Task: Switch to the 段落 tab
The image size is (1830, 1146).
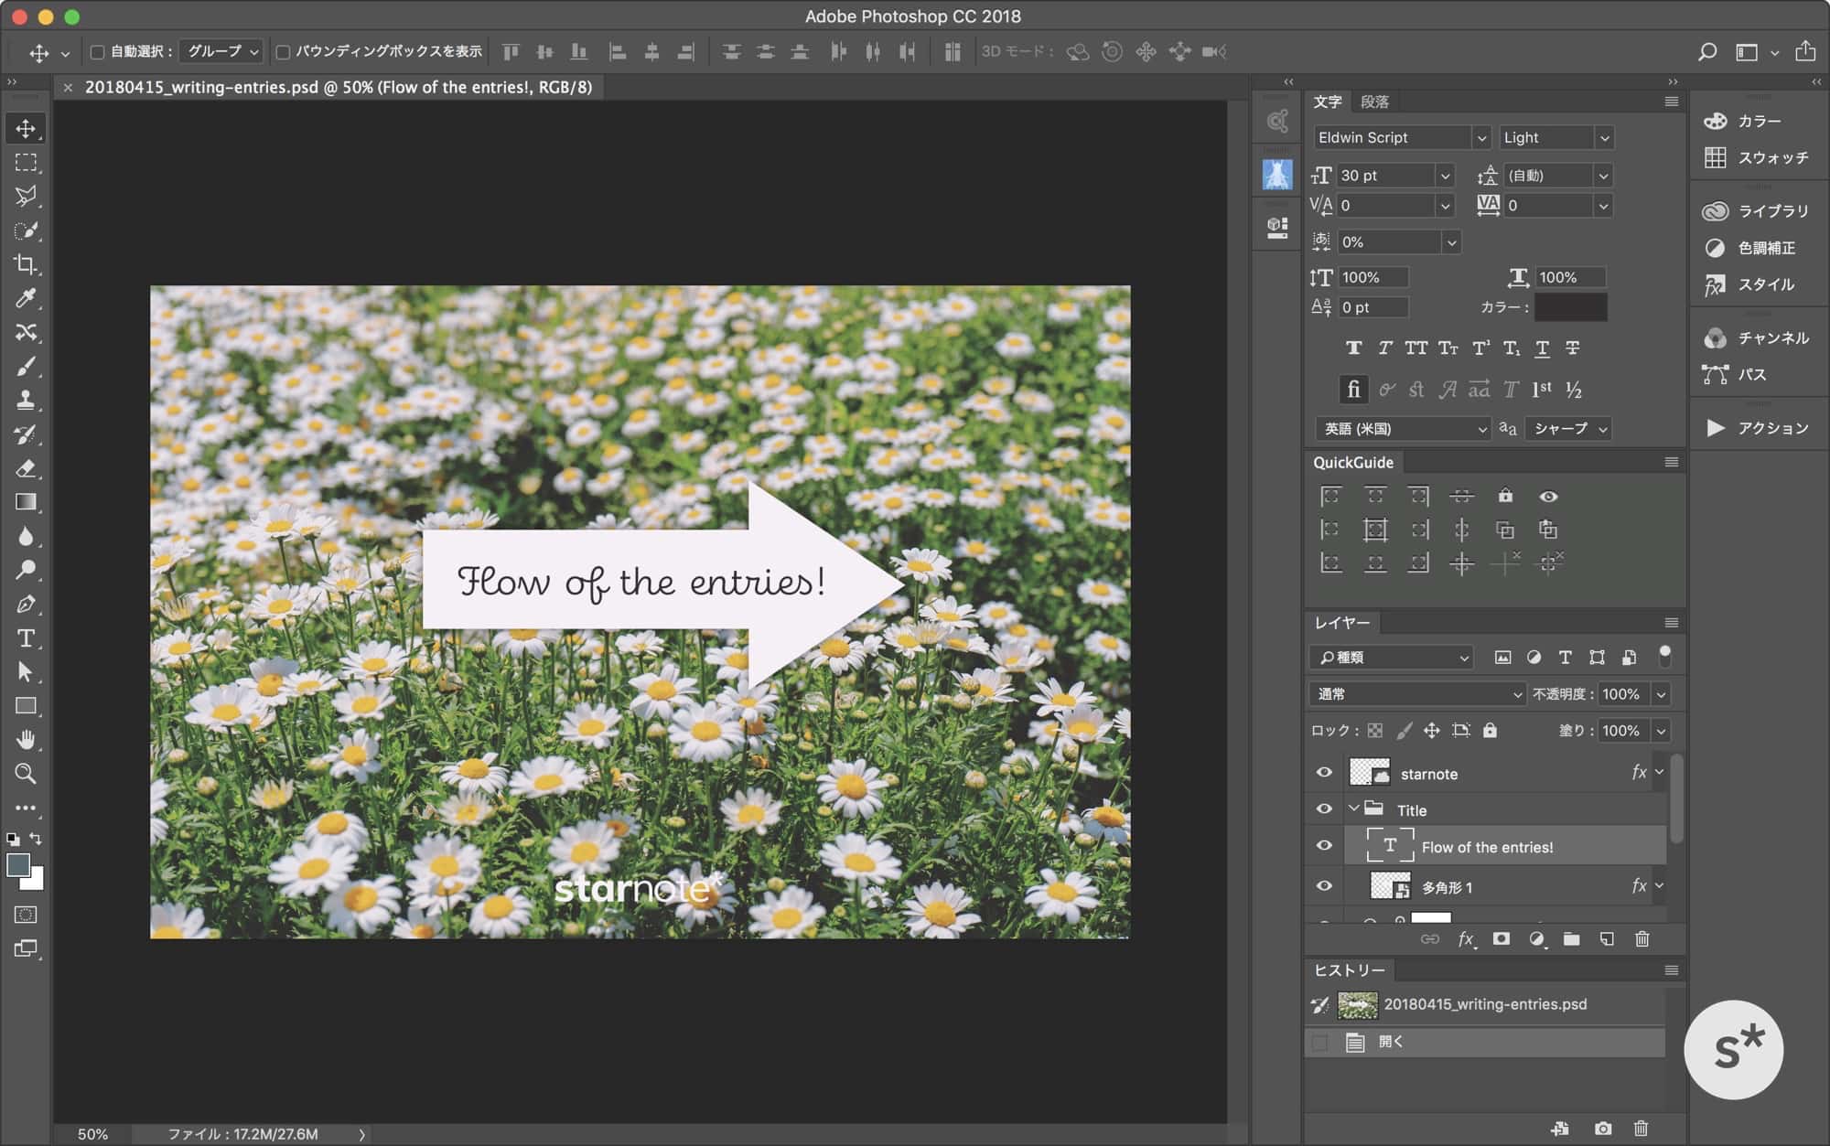Action: pyautogui.click(x=1373, y=102)
